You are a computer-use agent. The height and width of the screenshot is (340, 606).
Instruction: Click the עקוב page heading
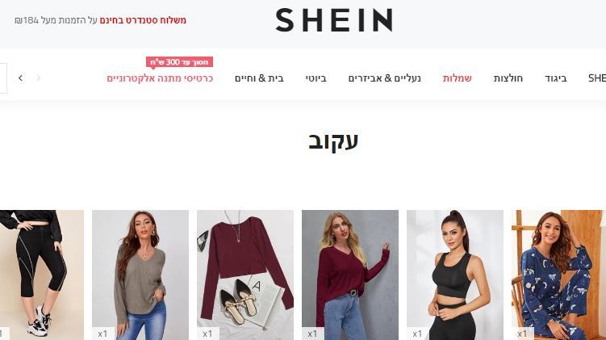click(x=333, y=141)
